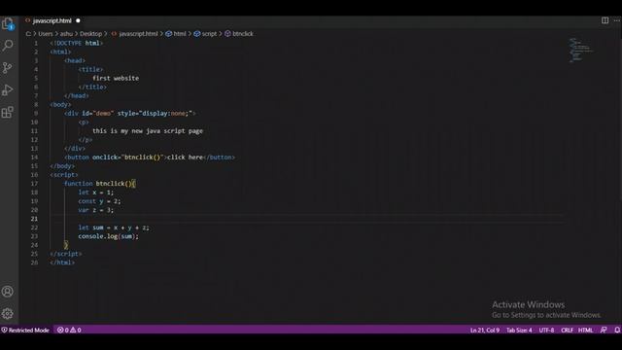
Task: Open the Accounts menu icon
Action: [x=8, y=292]
